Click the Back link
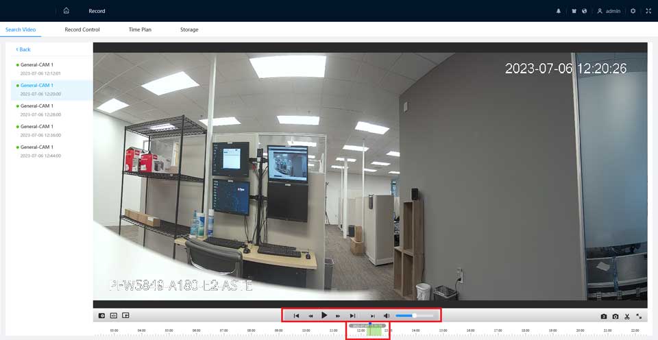 pyautogui.click(x=23, y=49)
